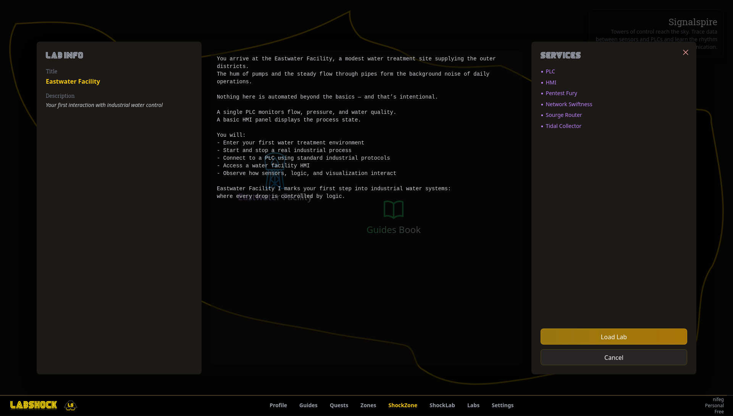The height and width of the screenshot is (416, 733).
Task: Close the Services panel
Action: coord(685,52)
